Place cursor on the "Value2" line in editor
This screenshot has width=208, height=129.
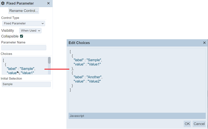point(87,81)
